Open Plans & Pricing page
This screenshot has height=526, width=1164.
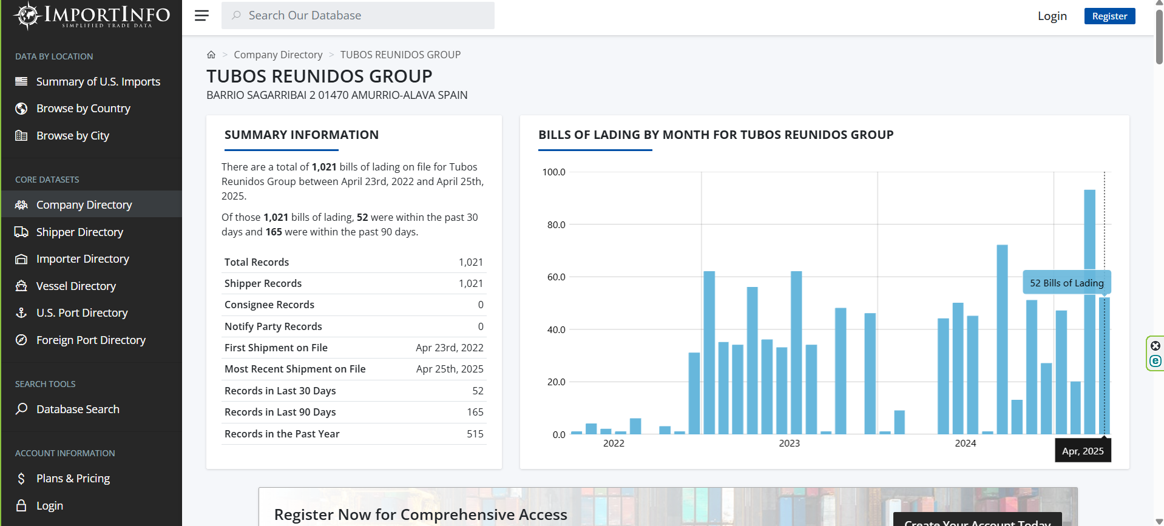pos(73,479)
